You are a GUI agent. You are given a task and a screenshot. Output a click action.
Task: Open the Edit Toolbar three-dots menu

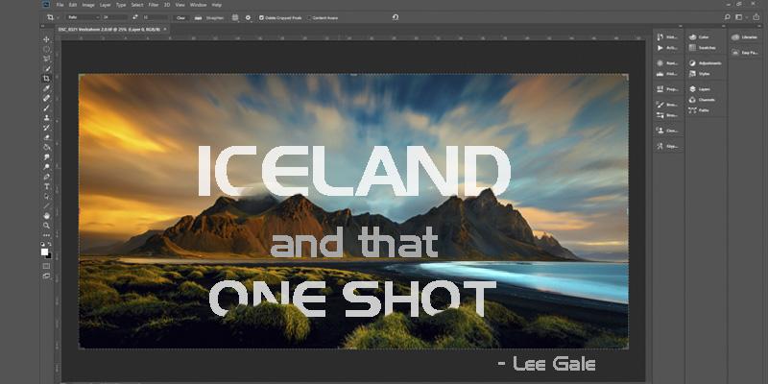(46, 235)
